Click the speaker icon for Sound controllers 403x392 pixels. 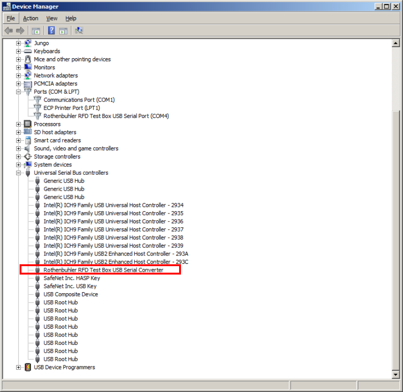[27, 149]
